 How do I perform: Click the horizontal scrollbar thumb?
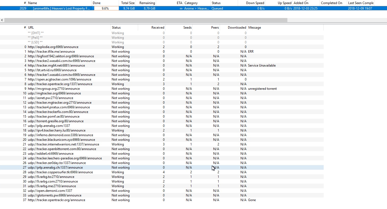coord(146,20)
